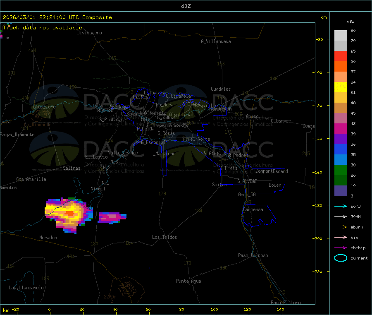Viewport: 372px width, 315px height.
Task: Click the 'V_Atuel' map label
Action: pos(212,153)
